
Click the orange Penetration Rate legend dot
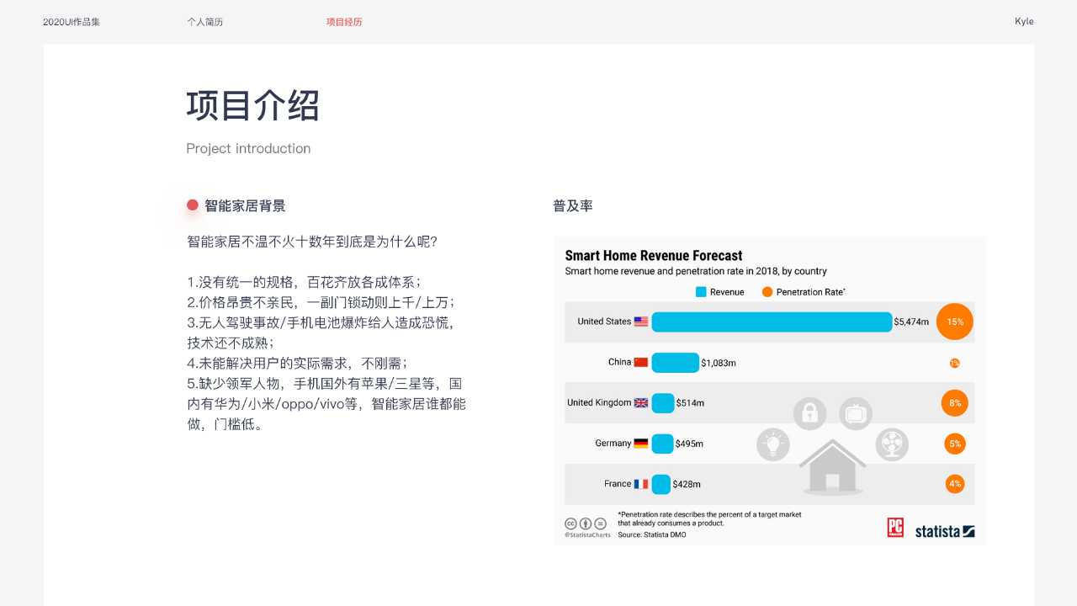[767, 292]
